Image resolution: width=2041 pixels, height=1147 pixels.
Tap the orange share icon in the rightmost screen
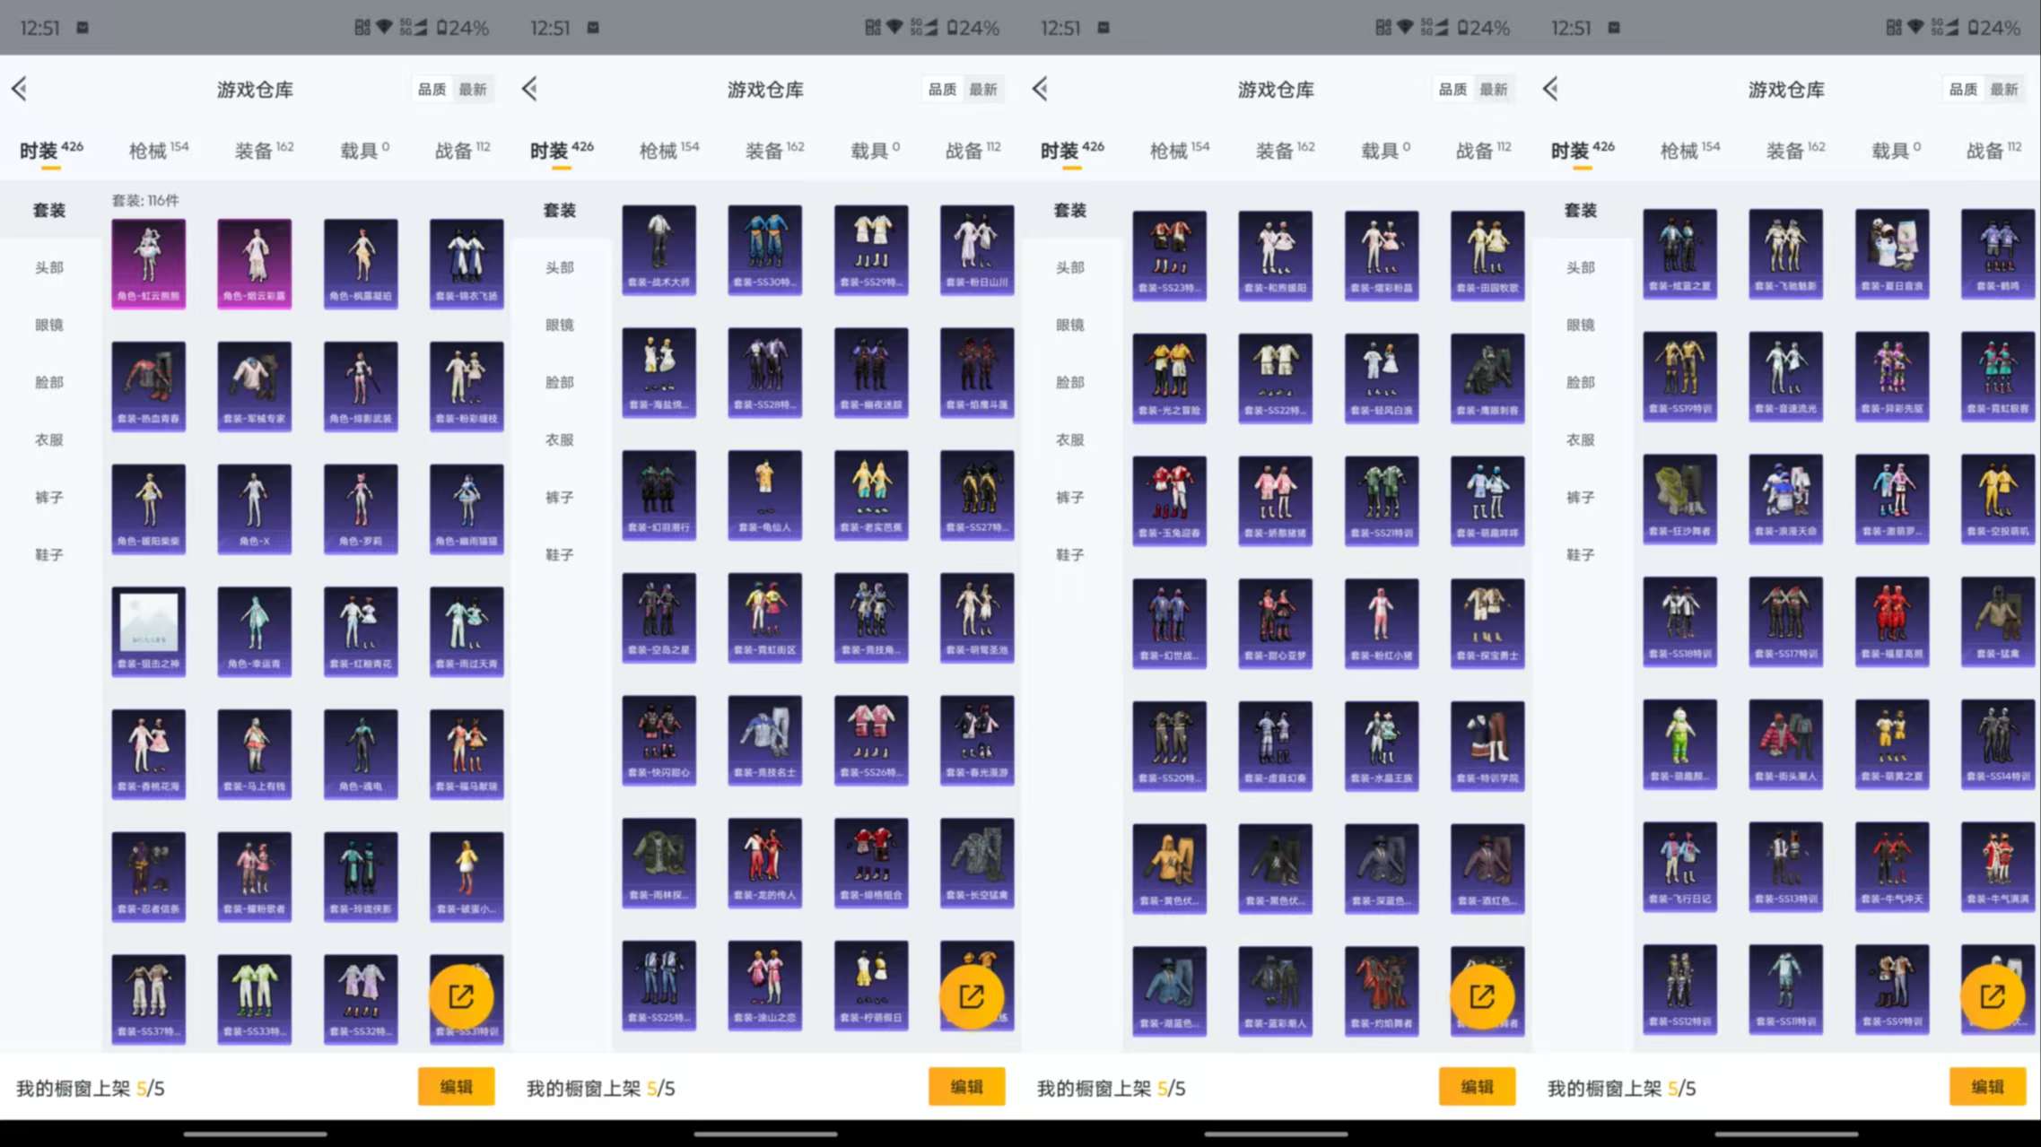(1992, 996)
